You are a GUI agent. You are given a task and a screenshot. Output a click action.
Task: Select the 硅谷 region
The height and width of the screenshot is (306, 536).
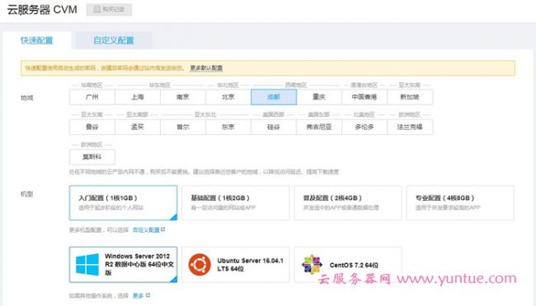(274, 127)
